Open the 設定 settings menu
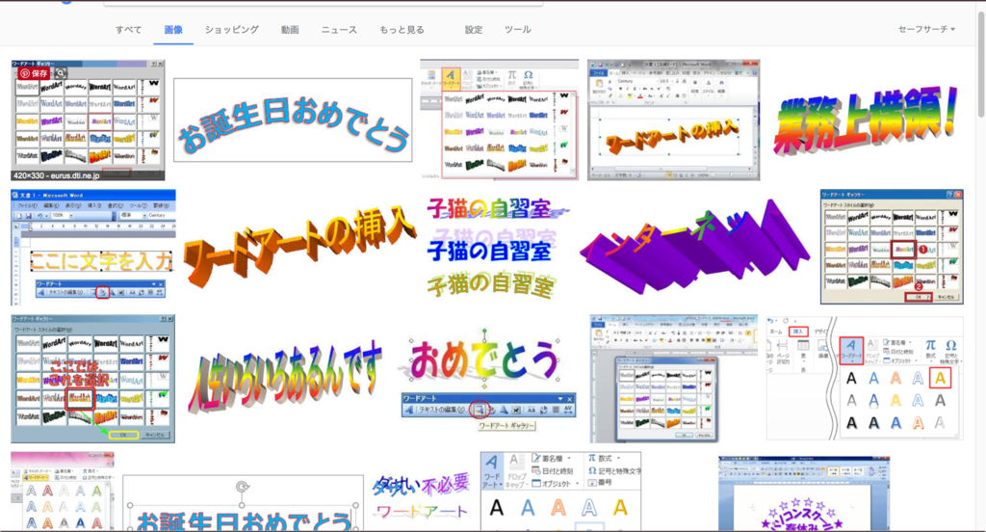The image size is (986, 532). [474, 30]
